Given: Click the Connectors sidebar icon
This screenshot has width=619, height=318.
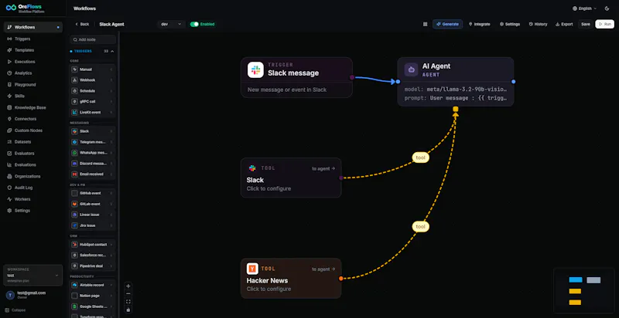Looking at the screenshot, I should pyautogui.click(x=9, y=119).
